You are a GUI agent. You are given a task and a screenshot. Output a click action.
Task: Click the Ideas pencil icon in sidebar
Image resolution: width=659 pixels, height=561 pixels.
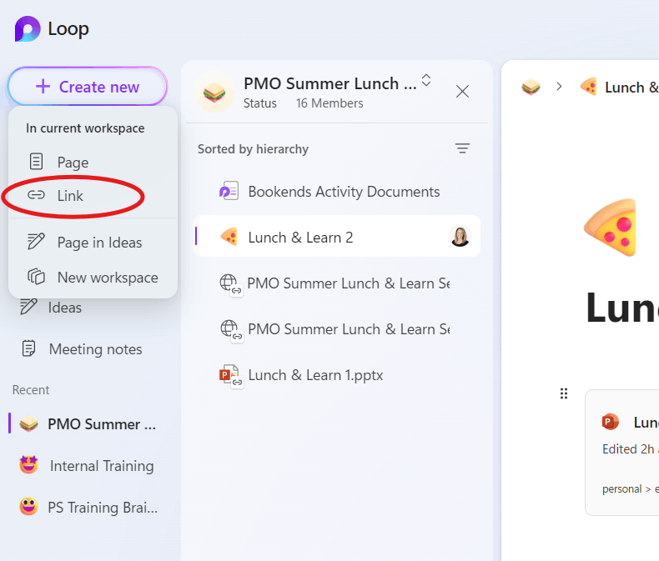[28, 307]
